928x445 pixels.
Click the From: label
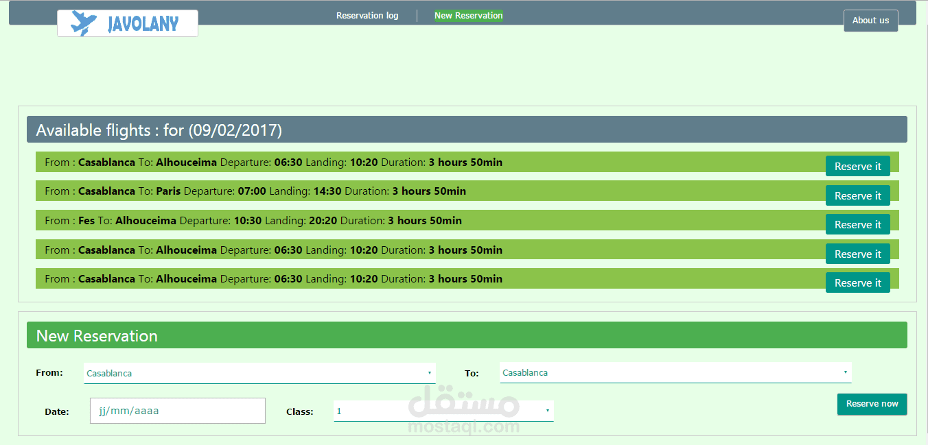[x=49, y=373]
